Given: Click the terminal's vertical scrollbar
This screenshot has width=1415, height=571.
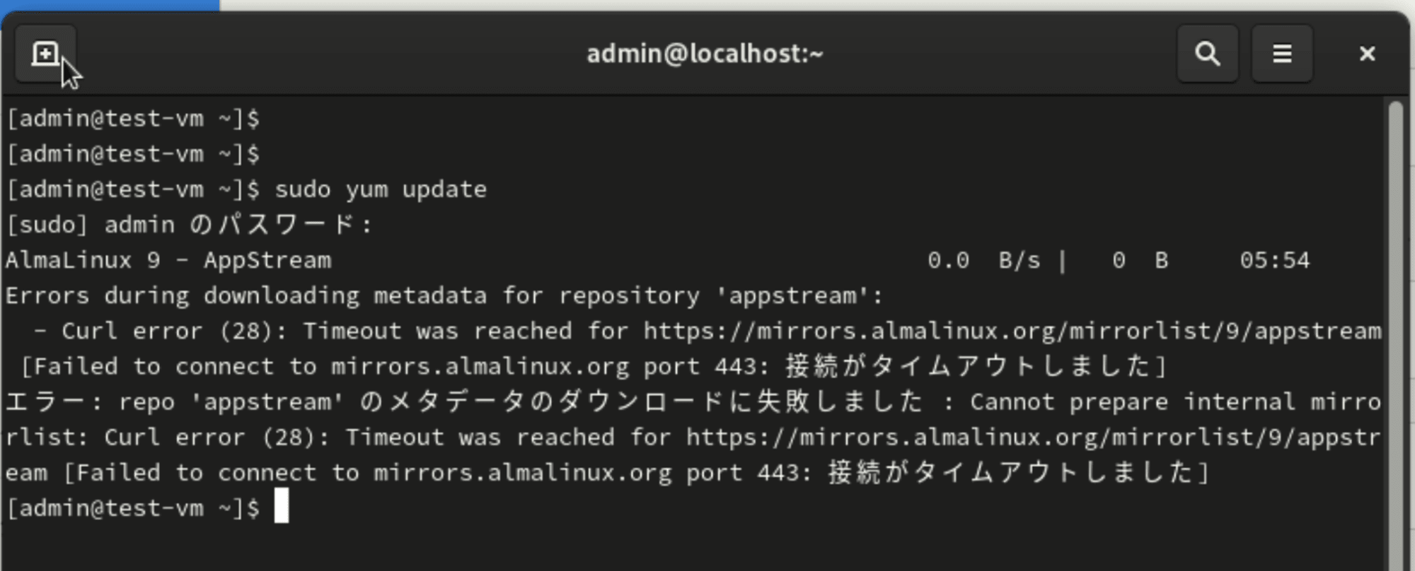Looking at the screenshot, I should tap(1395, 332).
